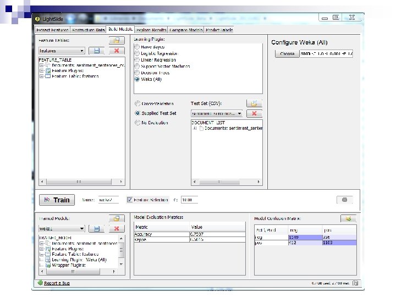This screenshot has width=396, height=297.
Task: Expand Feature Table: features in TRAINED_MODEL tree
Action: coord(42,254)
